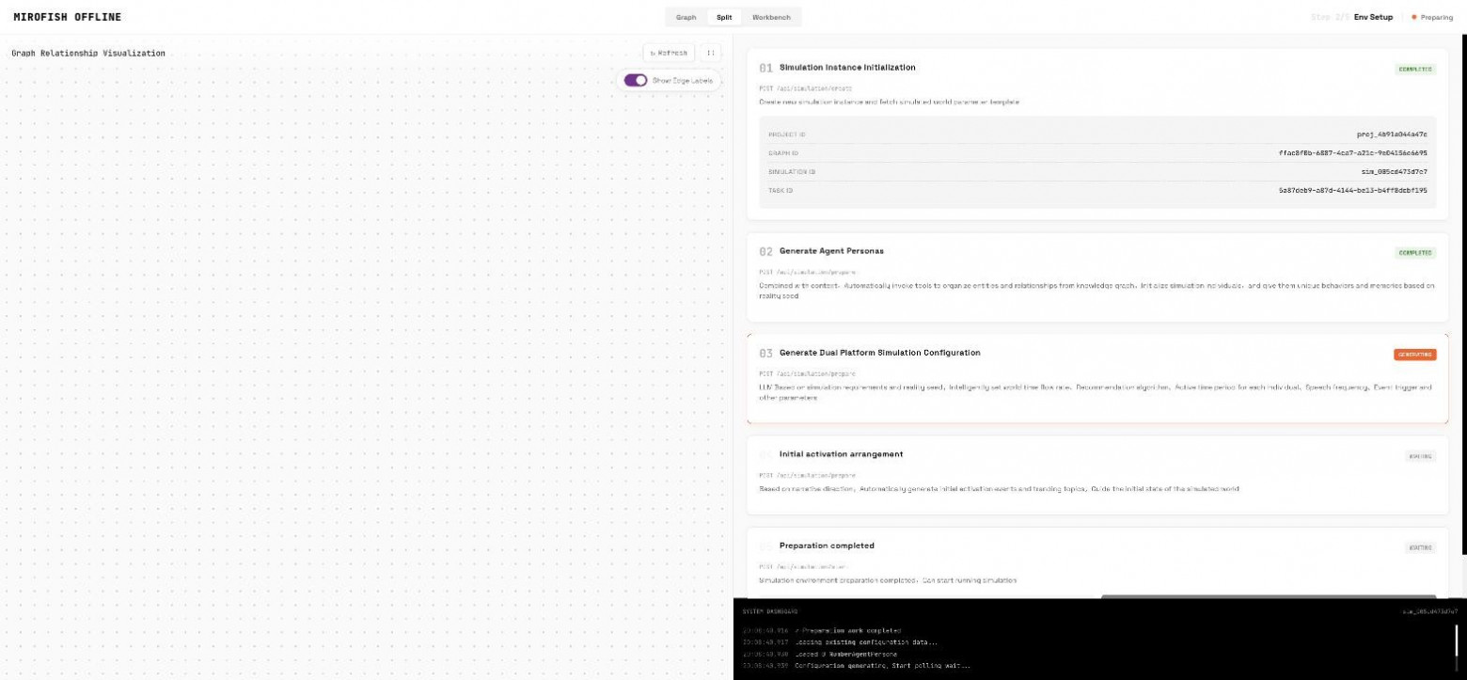Viewport: 1467px width, 680px height.
Task: Switch to the Graph view tab
Action: 686,17
